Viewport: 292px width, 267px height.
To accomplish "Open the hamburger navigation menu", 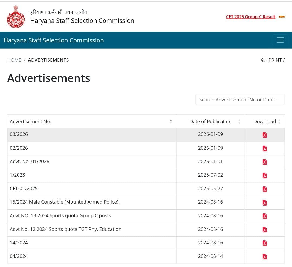I will click(x=280, y=40).
